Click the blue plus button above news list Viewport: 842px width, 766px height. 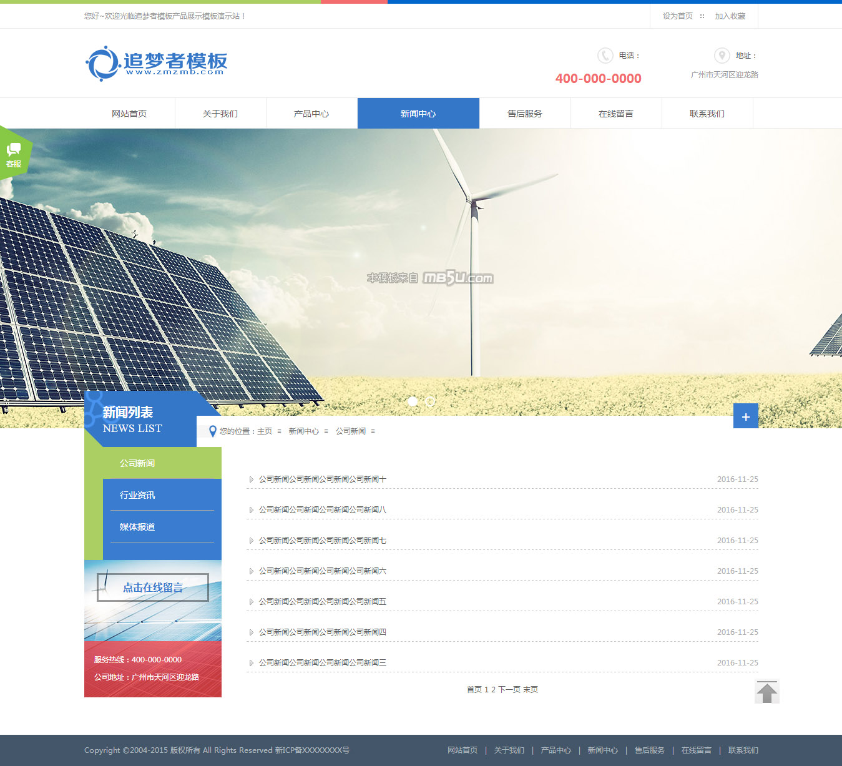745,416
